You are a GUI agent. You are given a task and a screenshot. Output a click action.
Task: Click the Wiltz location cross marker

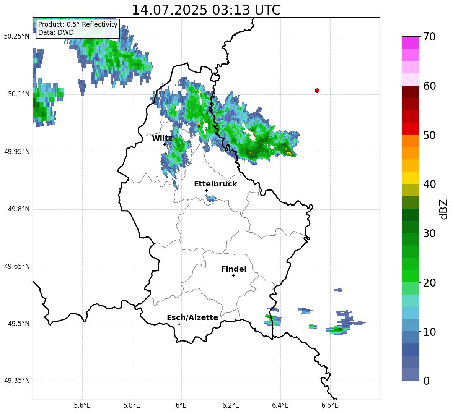(x=165, y=144)
